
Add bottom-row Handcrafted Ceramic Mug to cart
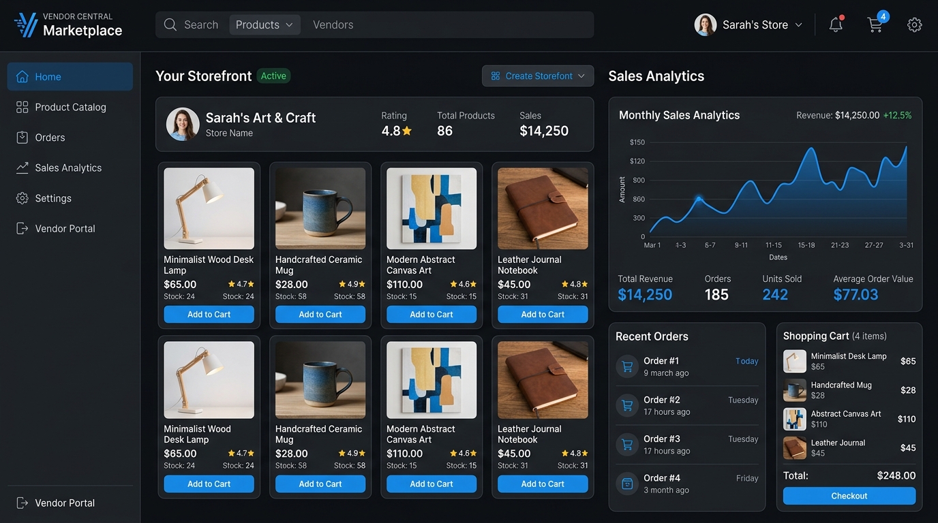320,484
